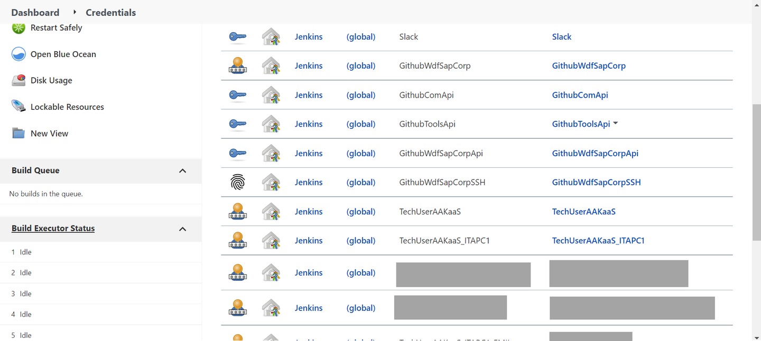Click Jenkins store link in GithubToolsApi row
Image resolution: width=761 pixels, height=341 pixels.
[309, 124]
